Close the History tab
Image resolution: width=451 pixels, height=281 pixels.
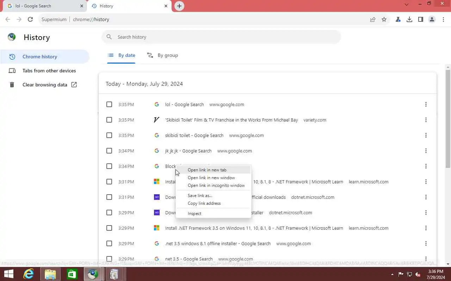click(x=166, y=6)
